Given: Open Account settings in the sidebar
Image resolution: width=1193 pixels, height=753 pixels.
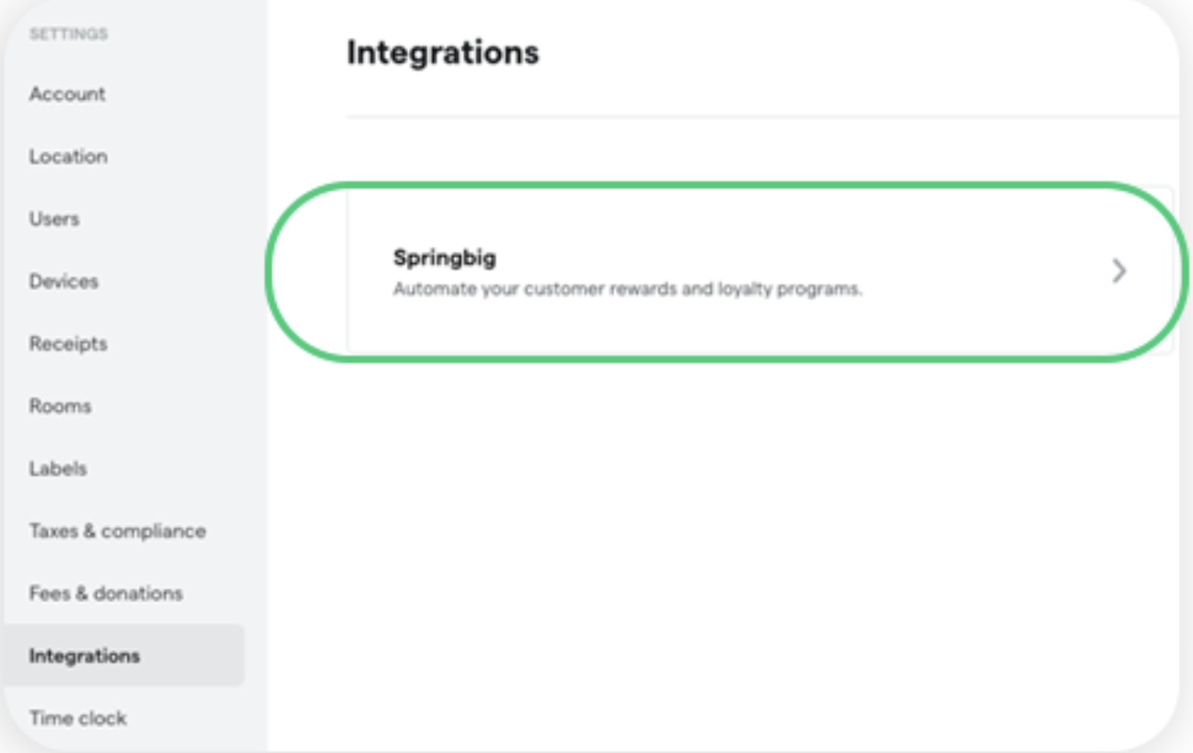Looking at the screenshot, I should click(x=67, y=94).
